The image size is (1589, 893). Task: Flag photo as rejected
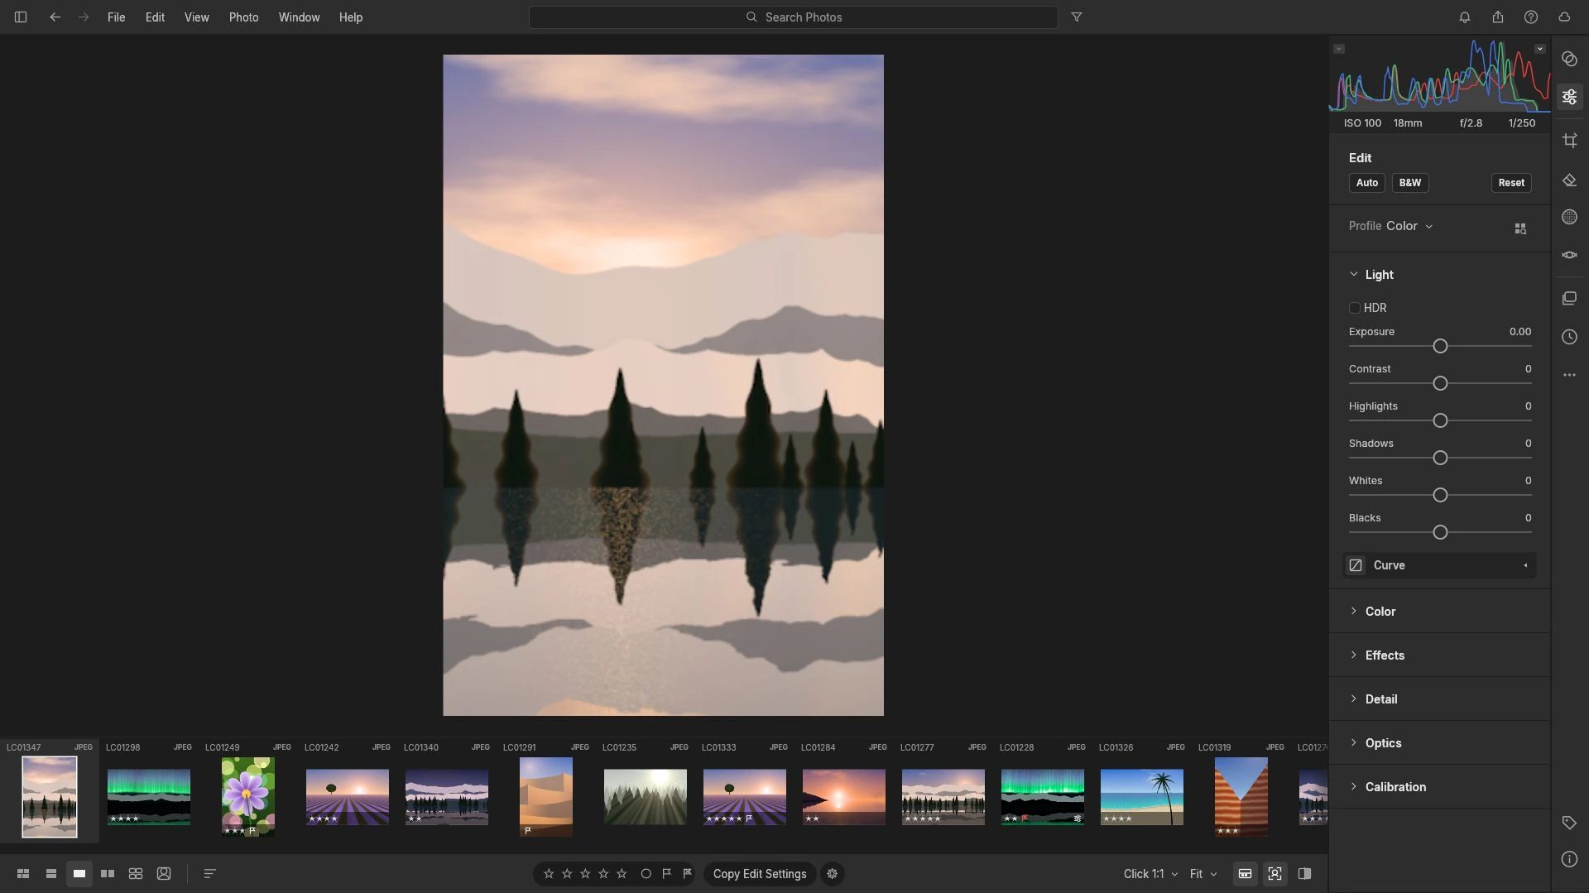click(687, 874)
